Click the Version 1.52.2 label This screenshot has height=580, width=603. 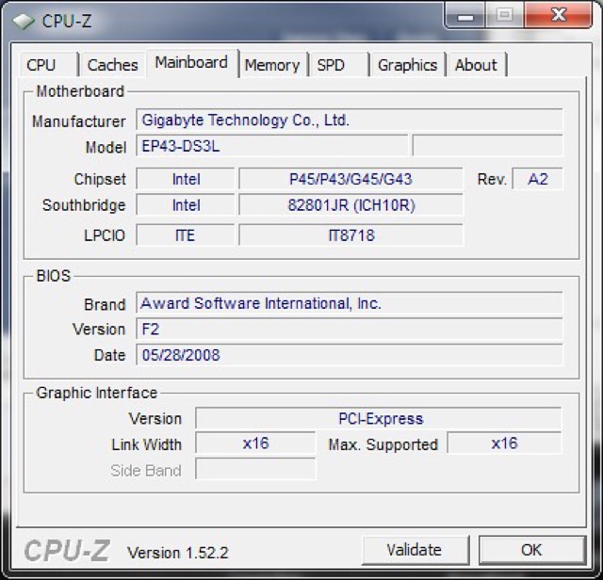tap(178, 553)
